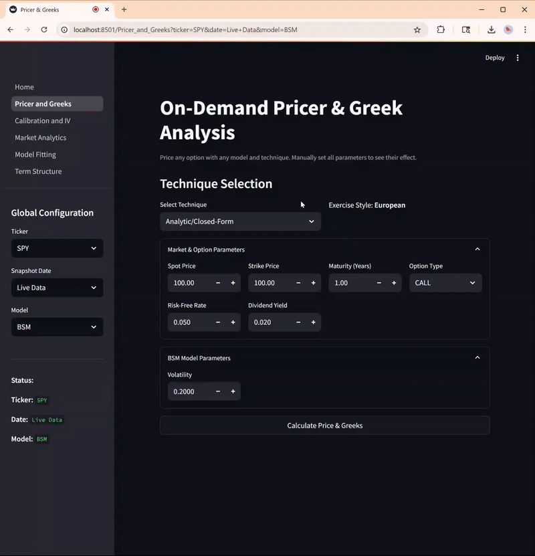The image size is (535, 556).
Task: Click the Technique Selection heading
Action: 216,184
